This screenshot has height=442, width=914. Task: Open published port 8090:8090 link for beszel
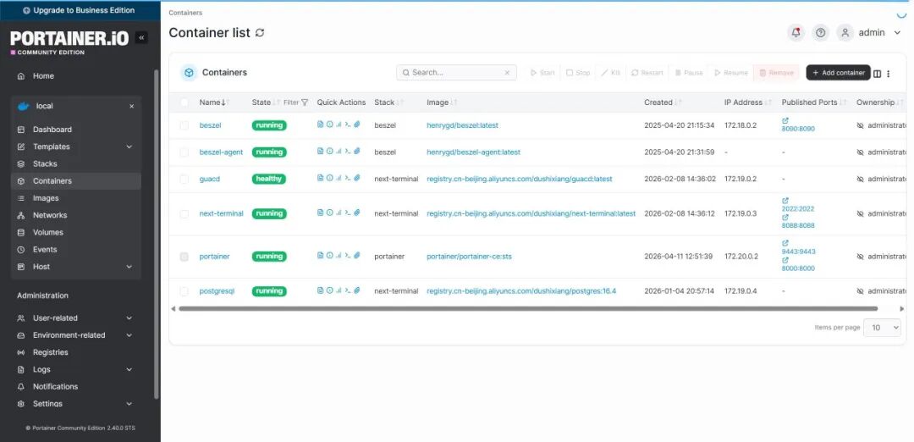click(798, 129)
